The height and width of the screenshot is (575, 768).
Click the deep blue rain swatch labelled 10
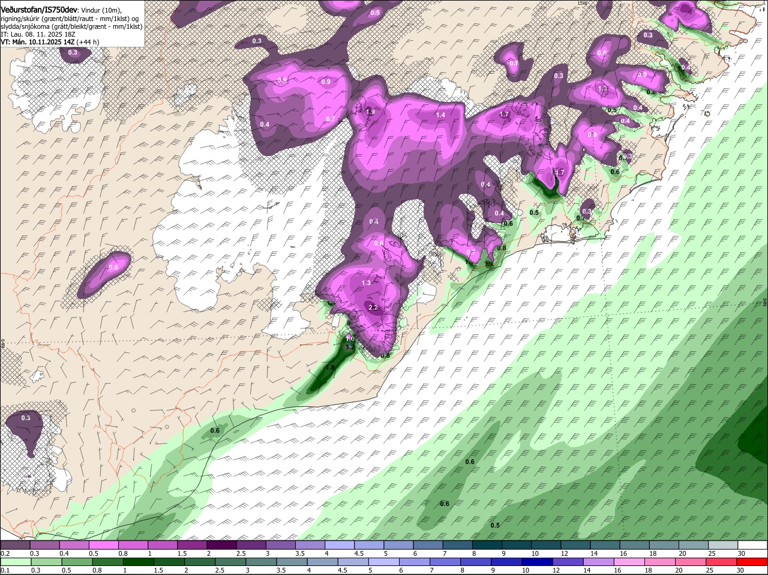(x=536, y=561)
